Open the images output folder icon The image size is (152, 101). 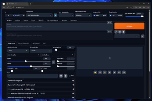(95, 72)
